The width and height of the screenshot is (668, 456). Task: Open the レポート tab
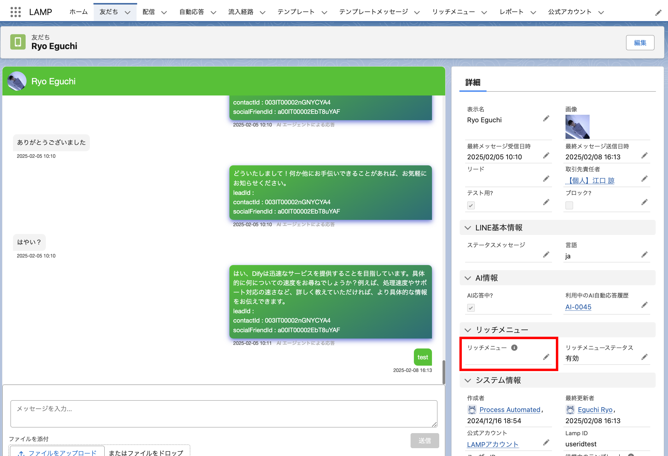point(511,12)
